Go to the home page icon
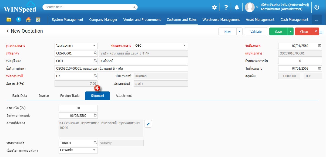 [28, 20]
